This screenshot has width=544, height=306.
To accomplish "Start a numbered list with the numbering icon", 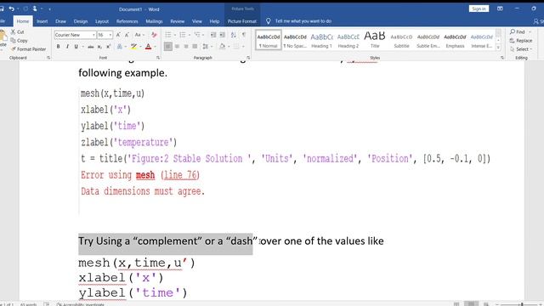I will point(183,35).
